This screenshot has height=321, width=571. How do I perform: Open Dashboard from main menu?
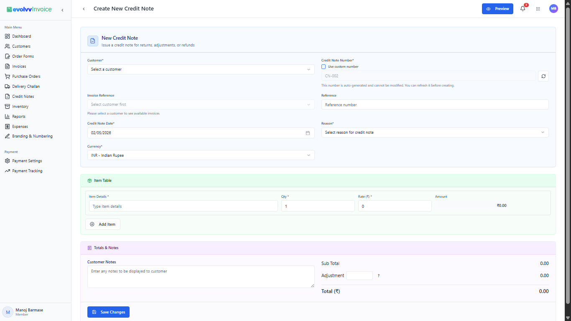pyautogui.click(x=21, y=36)
